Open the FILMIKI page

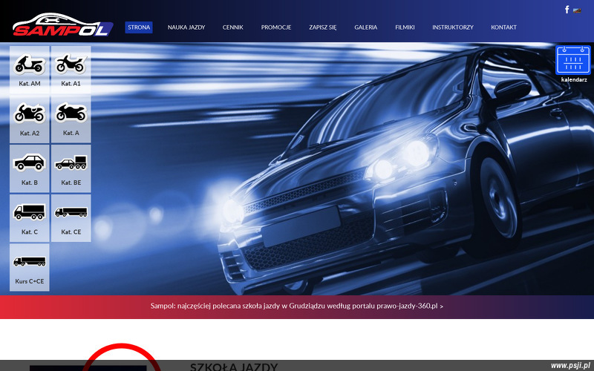click(405, 27)
